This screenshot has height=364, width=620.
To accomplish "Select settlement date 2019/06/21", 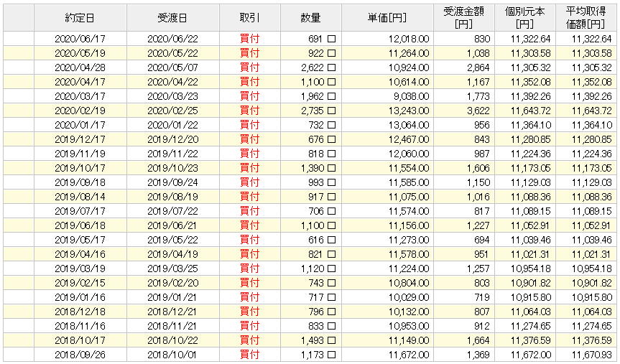I will [173, 225].
